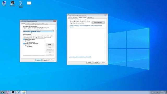167x94 pixels.
Task: Click Aceptar in regional settings window
Action: 90,63
